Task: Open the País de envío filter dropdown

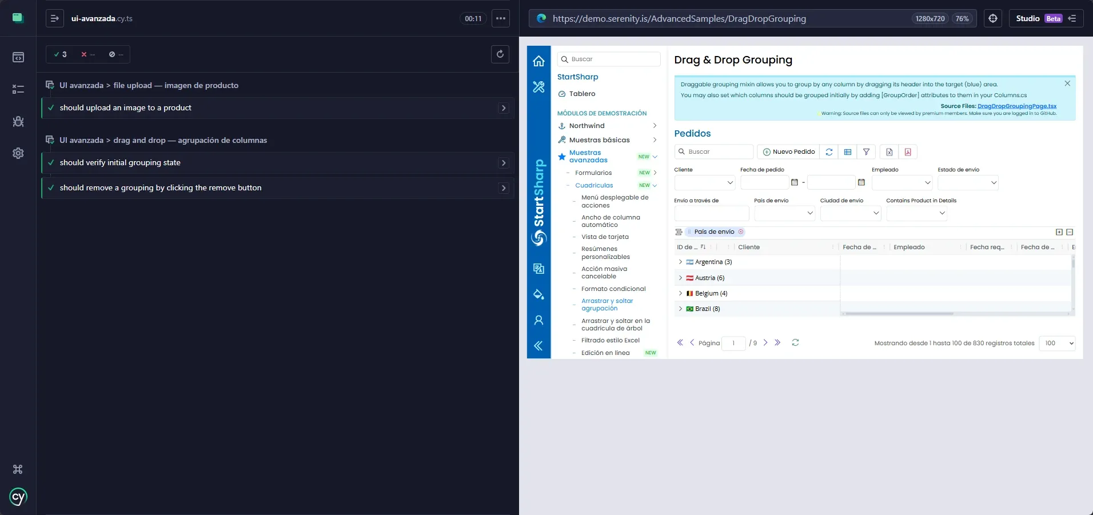Action: 785,213
